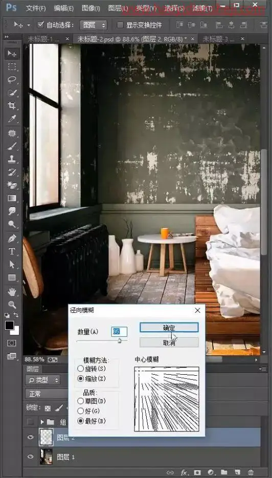Select the Crop tool

(12, 106)
